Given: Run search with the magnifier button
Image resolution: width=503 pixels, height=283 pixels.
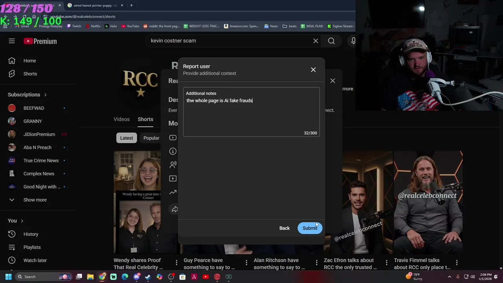Looking at the screenshot, I should coord(331,40).
